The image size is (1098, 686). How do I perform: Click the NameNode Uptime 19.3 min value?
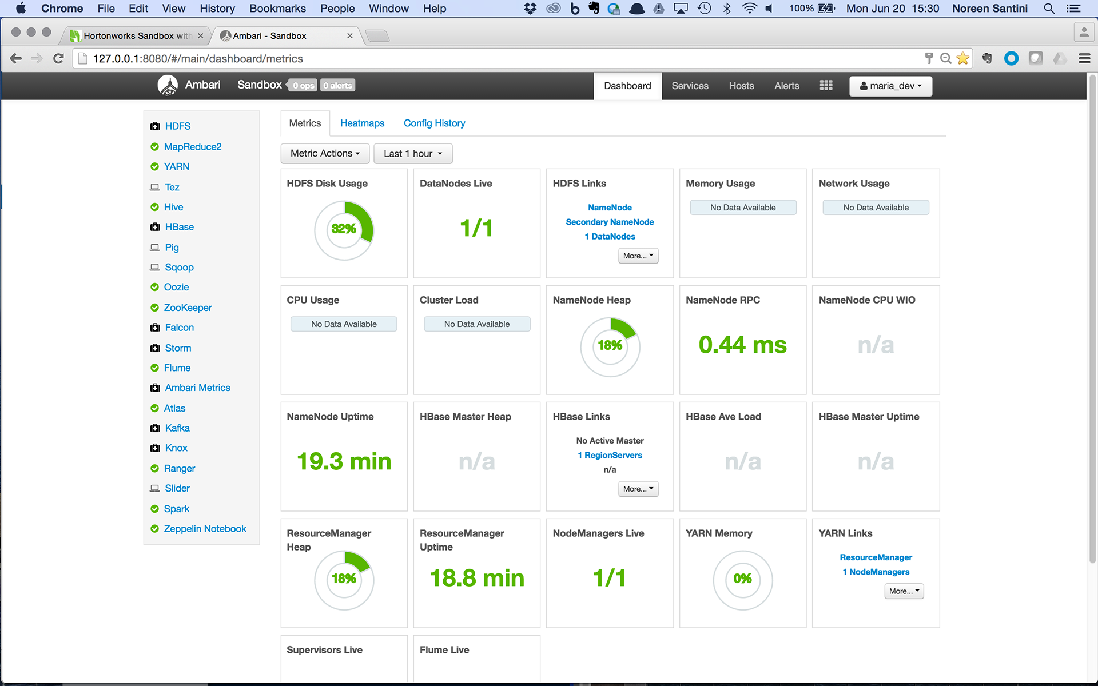click(344, 461)
